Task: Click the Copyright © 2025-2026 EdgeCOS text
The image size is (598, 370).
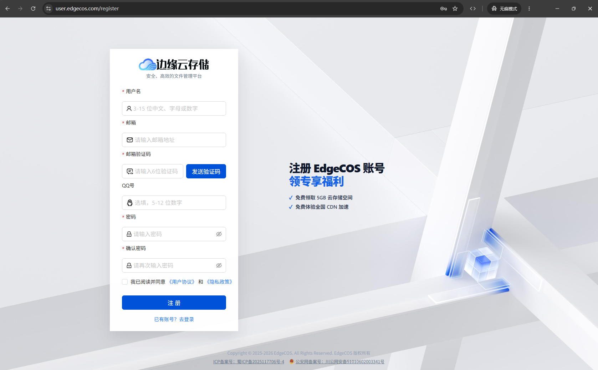Action: [299, 353]
